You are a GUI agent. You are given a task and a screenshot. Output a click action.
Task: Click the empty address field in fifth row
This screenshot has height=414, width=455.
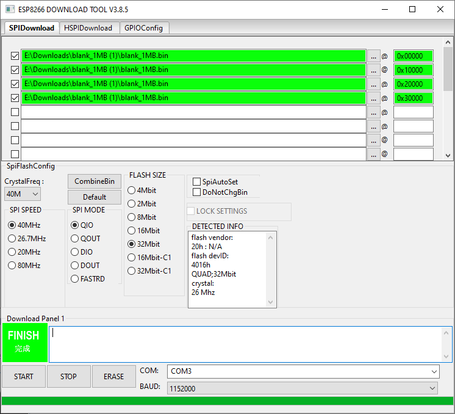tap(413, 112)
